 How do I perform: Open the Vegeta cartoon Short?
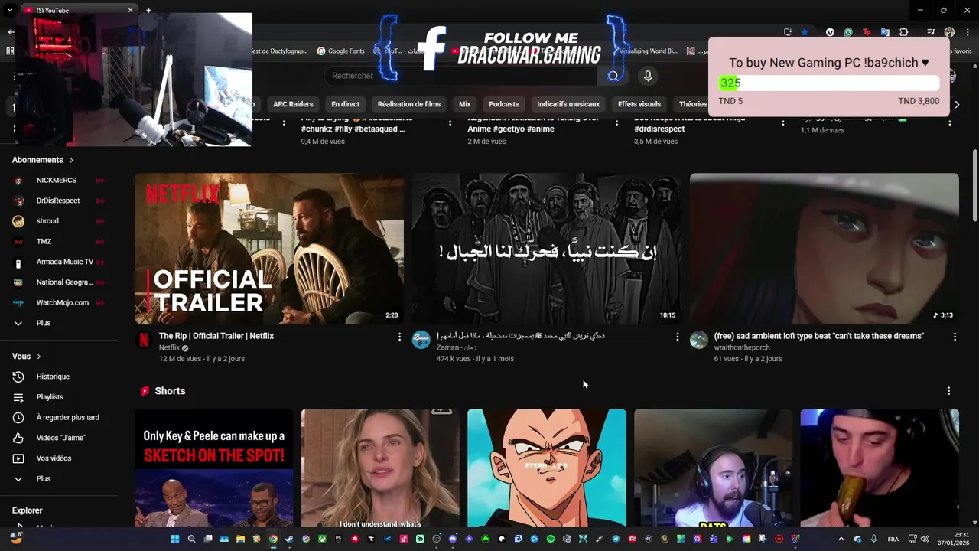coord(547,468)
